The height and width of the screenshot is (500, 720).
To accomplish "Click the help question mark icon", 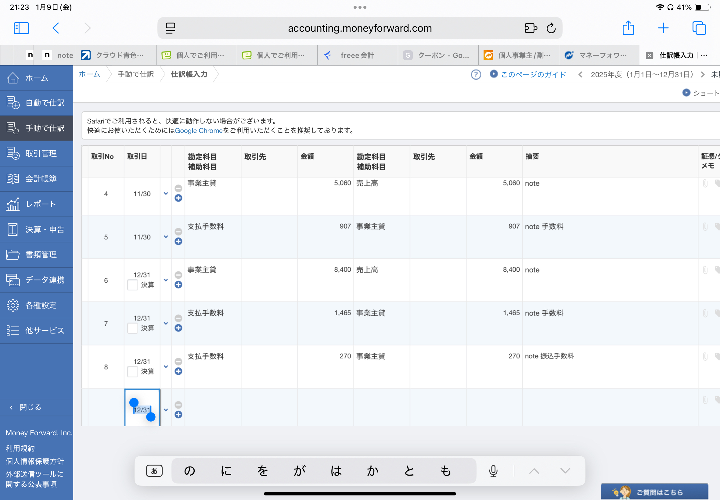I will click(476, 75).
